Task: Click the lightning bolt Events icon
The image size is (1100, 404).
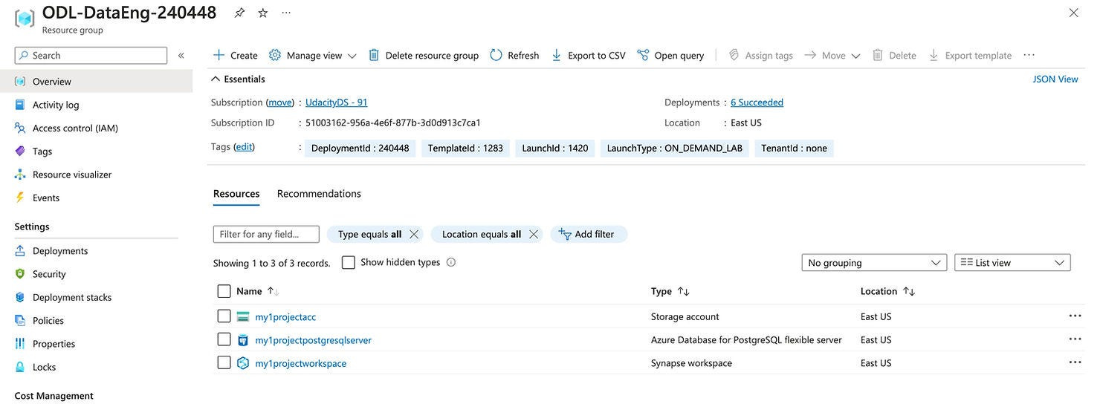Action: tap(20, 198)
